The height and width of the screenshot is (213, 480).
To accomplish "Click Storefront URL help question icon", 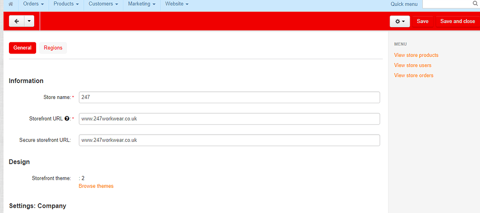I will pyautogui.click(x=67, y=119).
